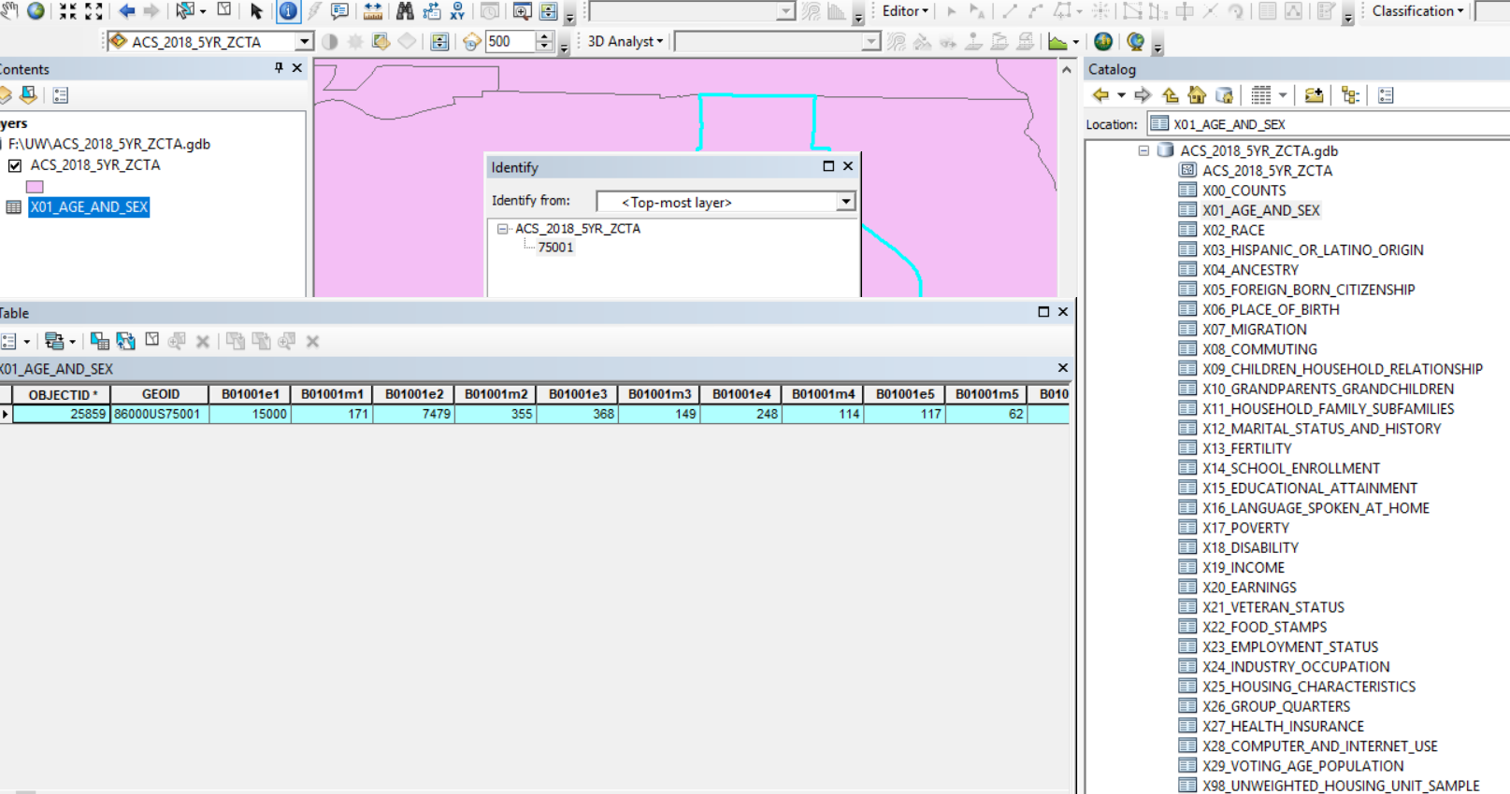Click the Fixed Zoom In arrows icon
The image size is (1510, 794).
click(x=67, y=11)
